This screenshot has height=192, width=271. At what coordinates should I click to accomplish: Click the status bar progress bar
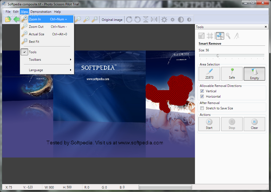click(165, 187)
